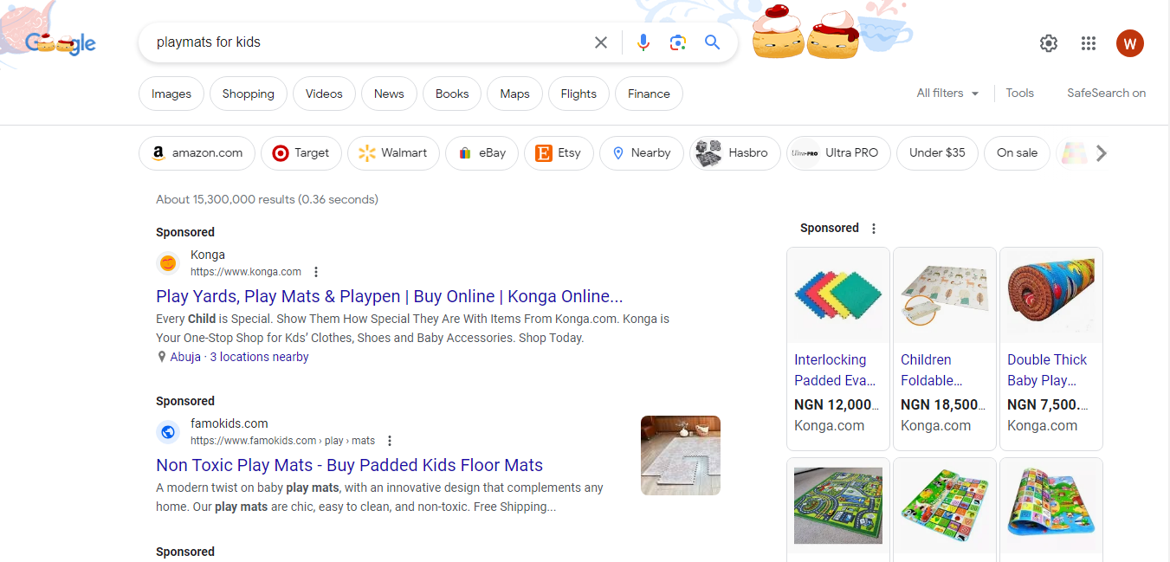Open Play Yards, Play Mats & Playpen link

[x=390, y=296]
